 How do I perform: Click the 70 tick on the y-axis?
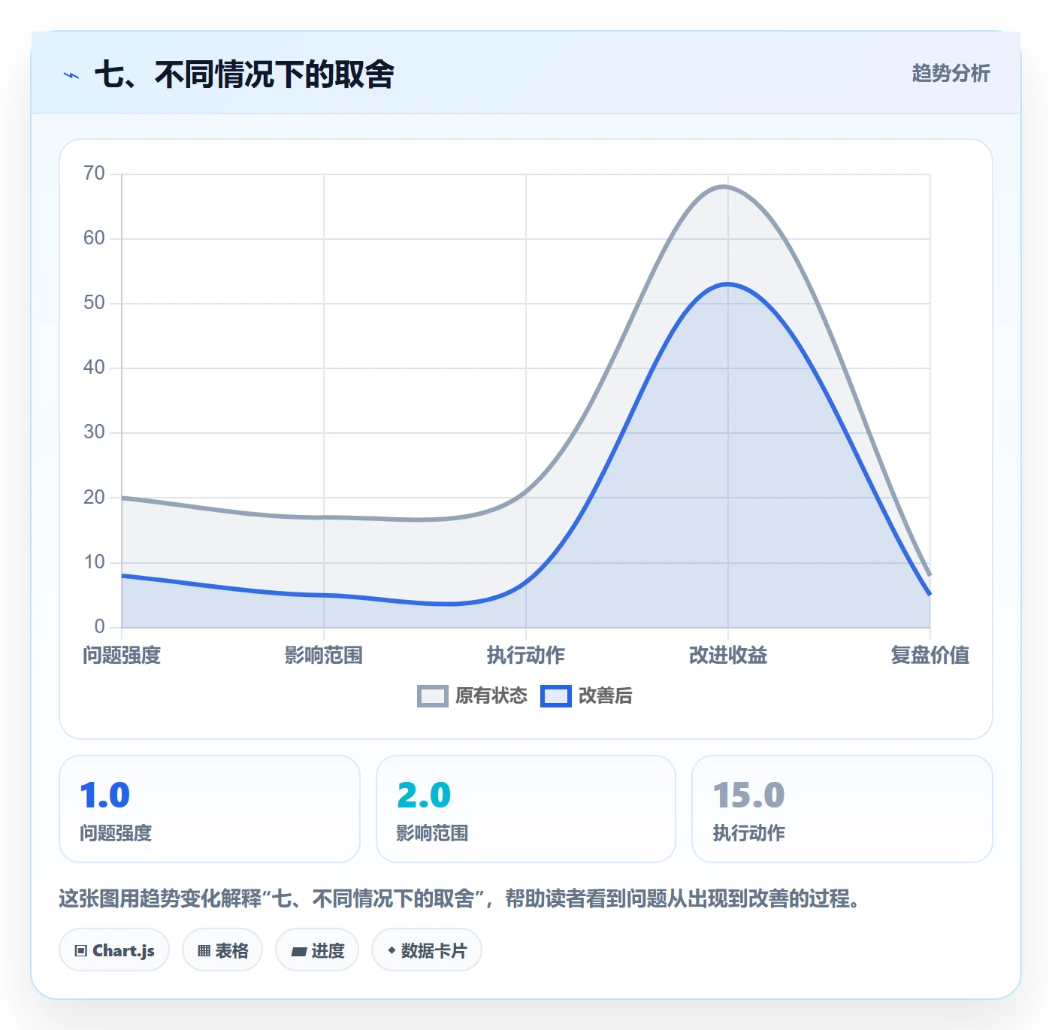click(95, 174)
